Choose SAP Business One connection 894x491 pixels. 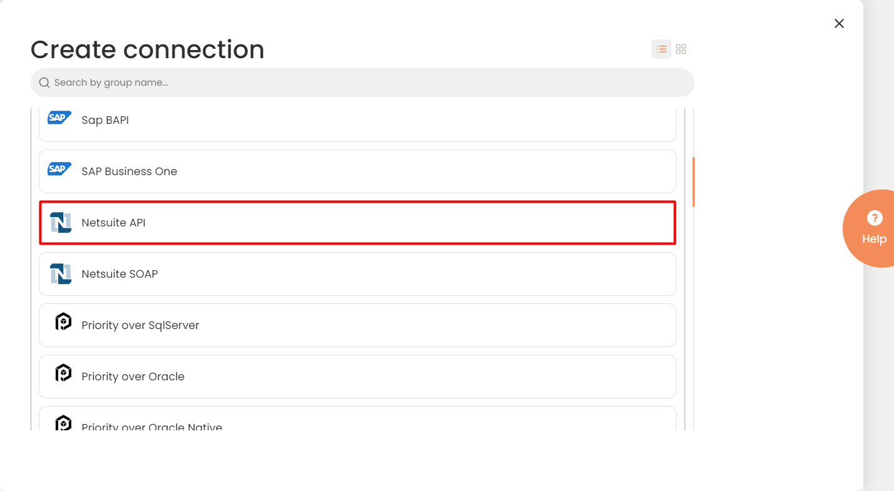tap(358, 171)
